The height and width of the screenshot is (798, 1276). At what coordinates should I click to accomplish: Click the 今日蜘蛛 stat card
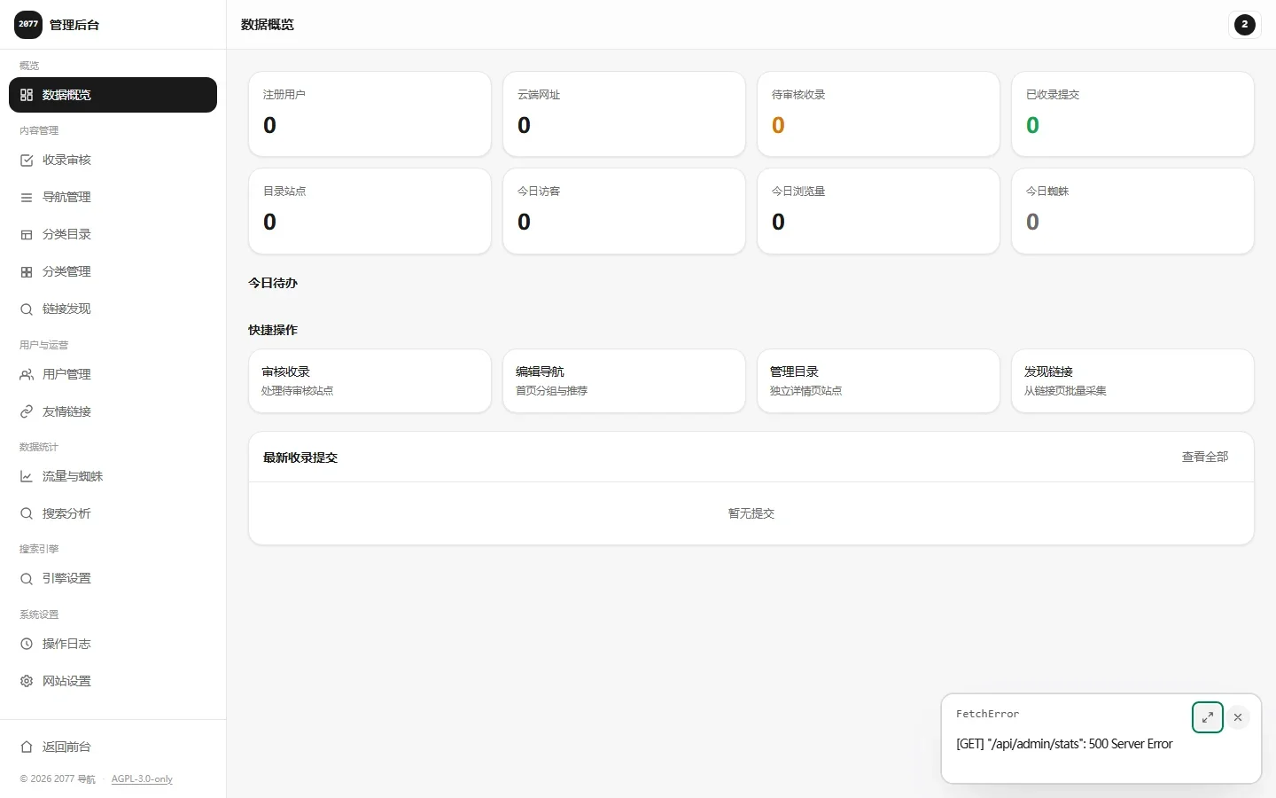(1132, 211)
